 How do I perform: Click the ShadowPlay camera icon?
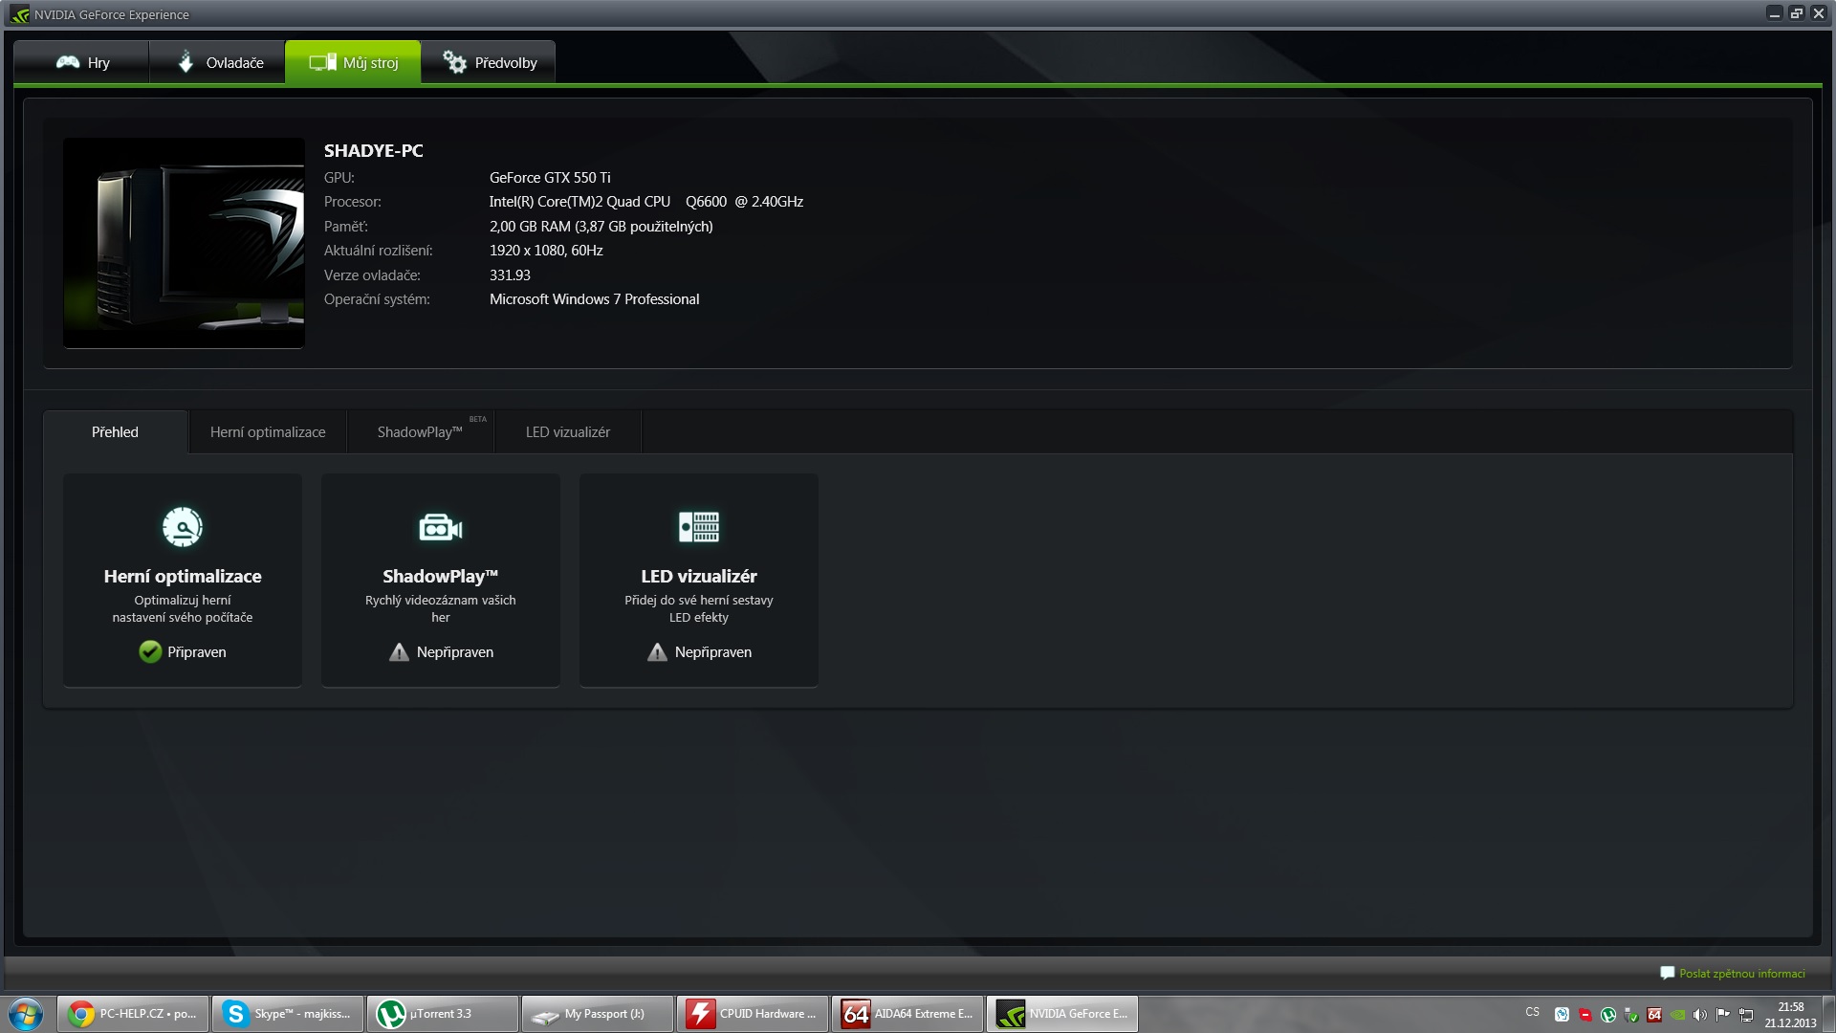click(x=441, y=527)
